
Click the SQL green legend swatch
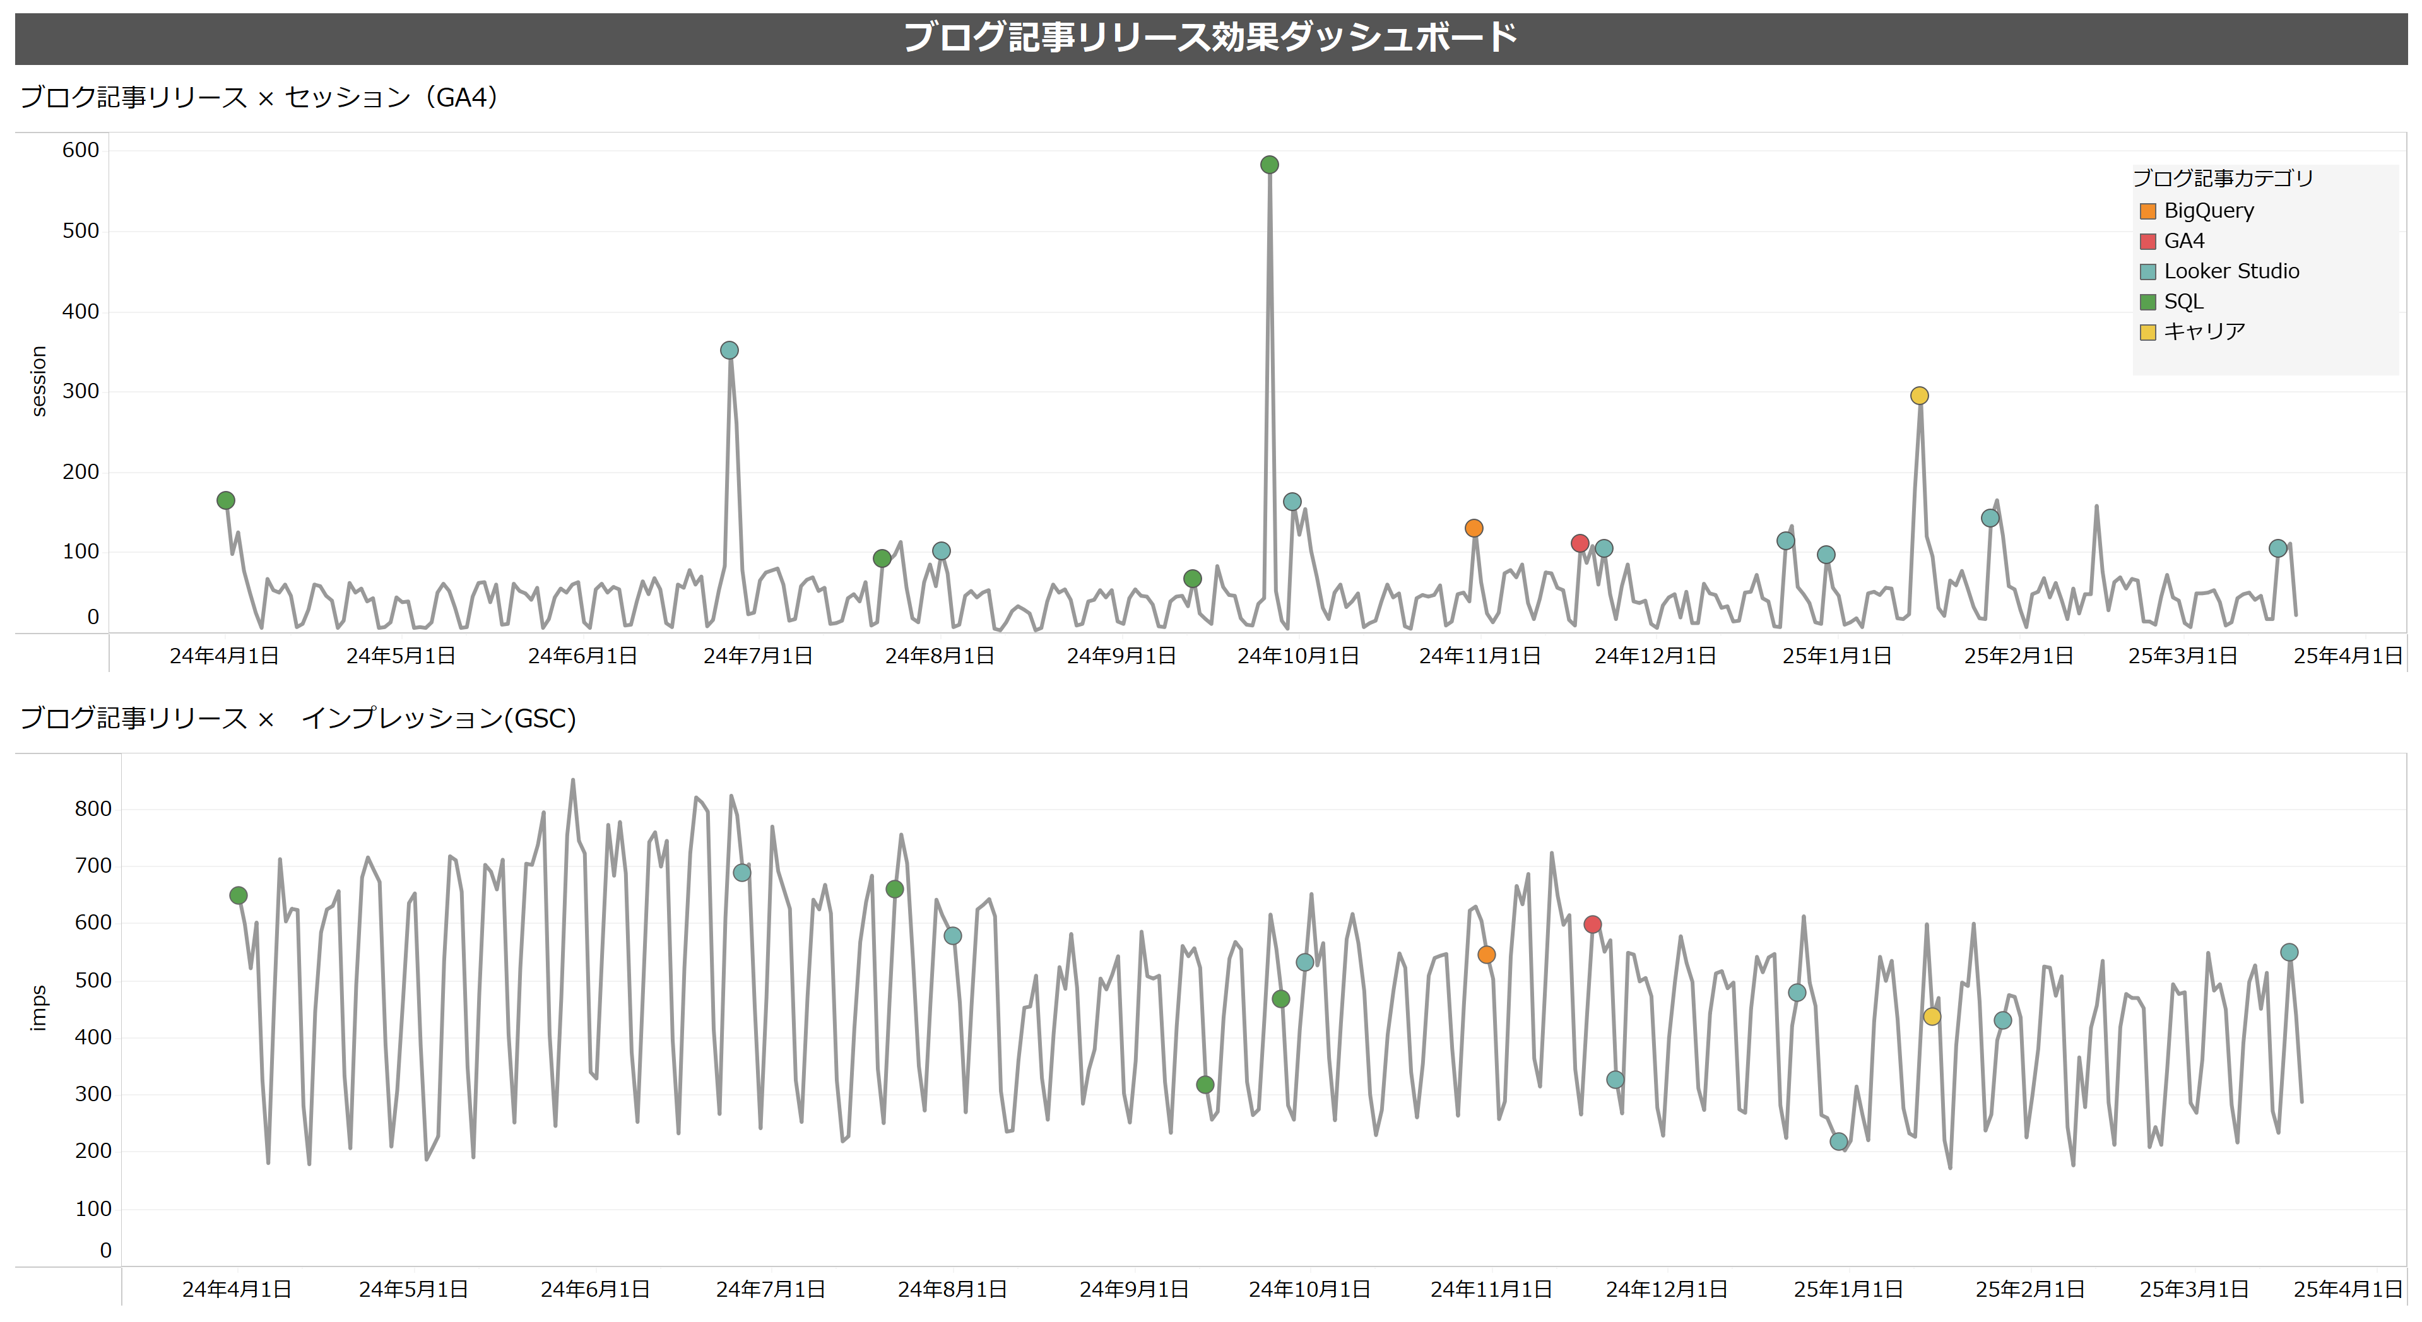(2147, 302)
